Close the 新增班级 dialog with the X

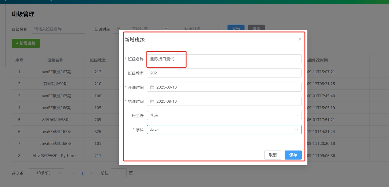point(299,39)
